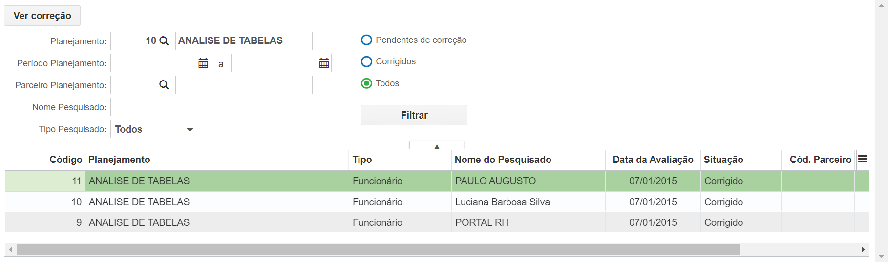The height and width of the screenshot is (262, 888).
Task: Select the Pendentes de correção radio option
Action: coord(366,40)
